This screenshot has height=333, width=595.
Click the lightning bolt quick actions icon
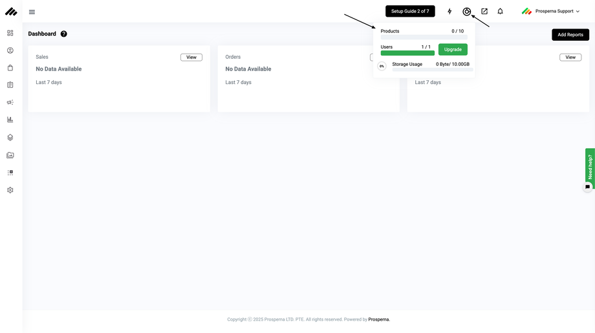coord(449,12)
